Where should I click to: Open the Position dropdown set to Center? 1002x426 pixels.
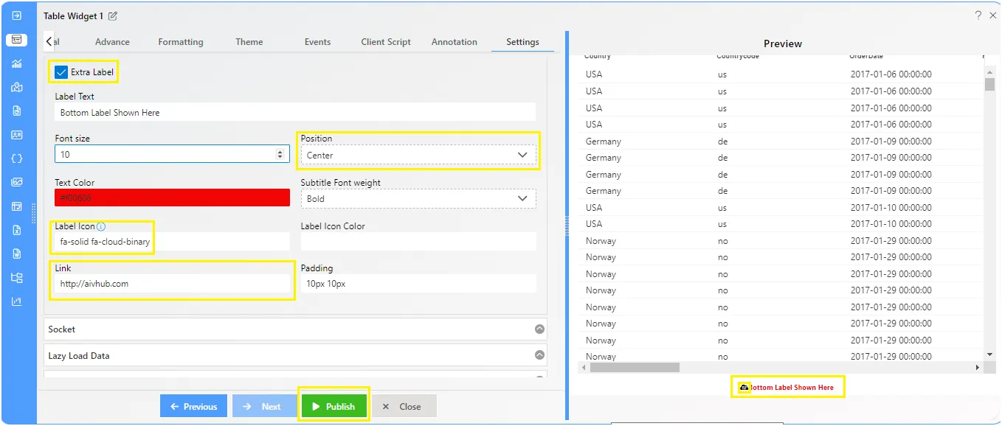point(418,155)
